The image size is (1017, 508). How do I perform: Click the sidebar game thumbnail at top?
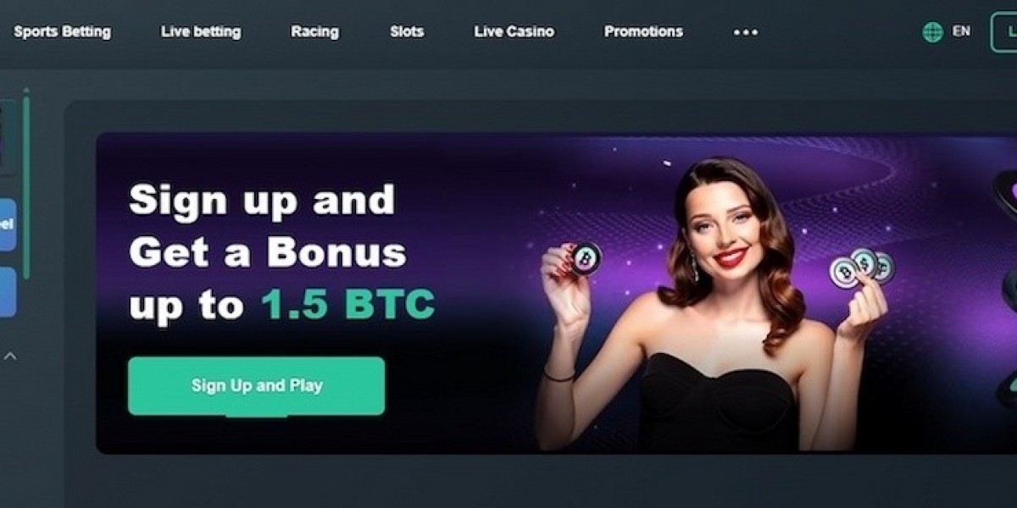(x=8, y=137)
